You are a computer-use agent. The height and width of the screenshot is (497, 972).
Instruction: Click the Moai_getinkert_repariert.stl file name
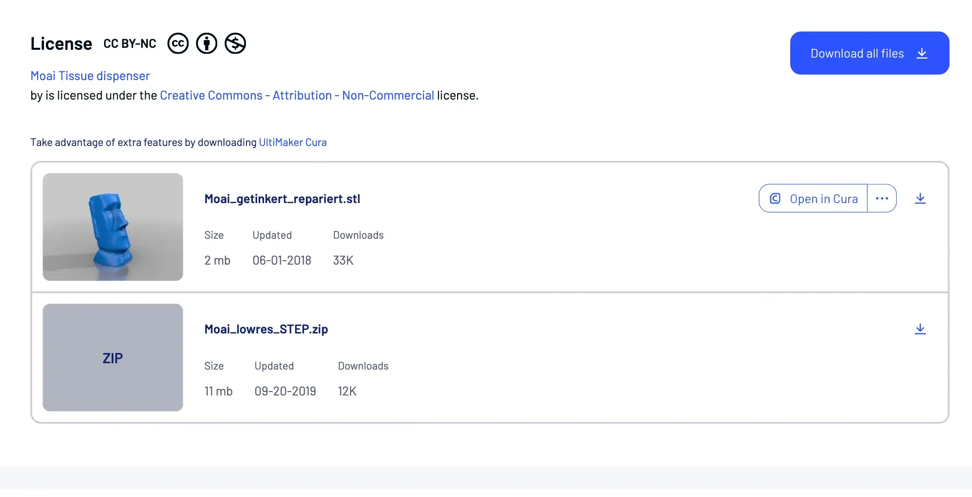(x=282, y=199)
